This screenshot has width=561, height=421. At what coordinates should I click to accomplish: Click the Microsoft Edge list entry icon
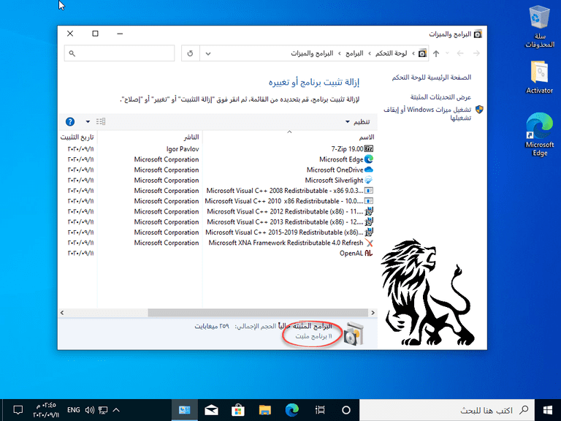pos(368,159)
